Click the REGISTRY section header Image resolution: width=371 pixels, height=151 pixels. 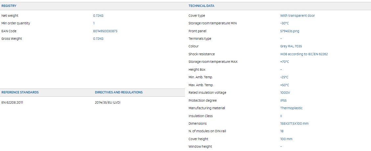(9, 6)
